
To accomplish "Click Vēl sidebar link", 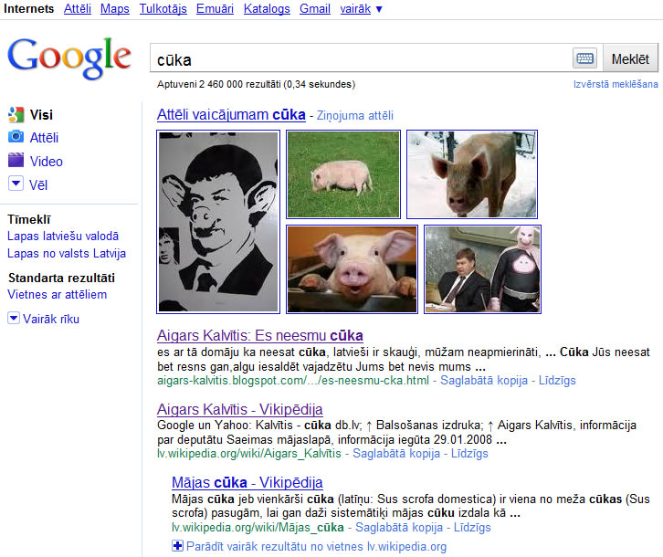I will (x=38, y=184).
